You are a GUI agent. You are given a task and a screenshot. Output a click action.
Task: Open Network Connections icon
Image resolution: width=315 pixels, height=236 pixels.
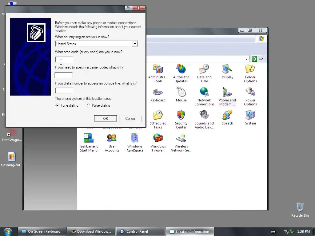point(204,96)
